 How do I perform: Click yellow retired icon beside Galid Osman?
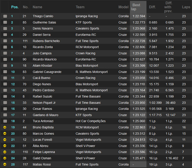click(5, 158)
